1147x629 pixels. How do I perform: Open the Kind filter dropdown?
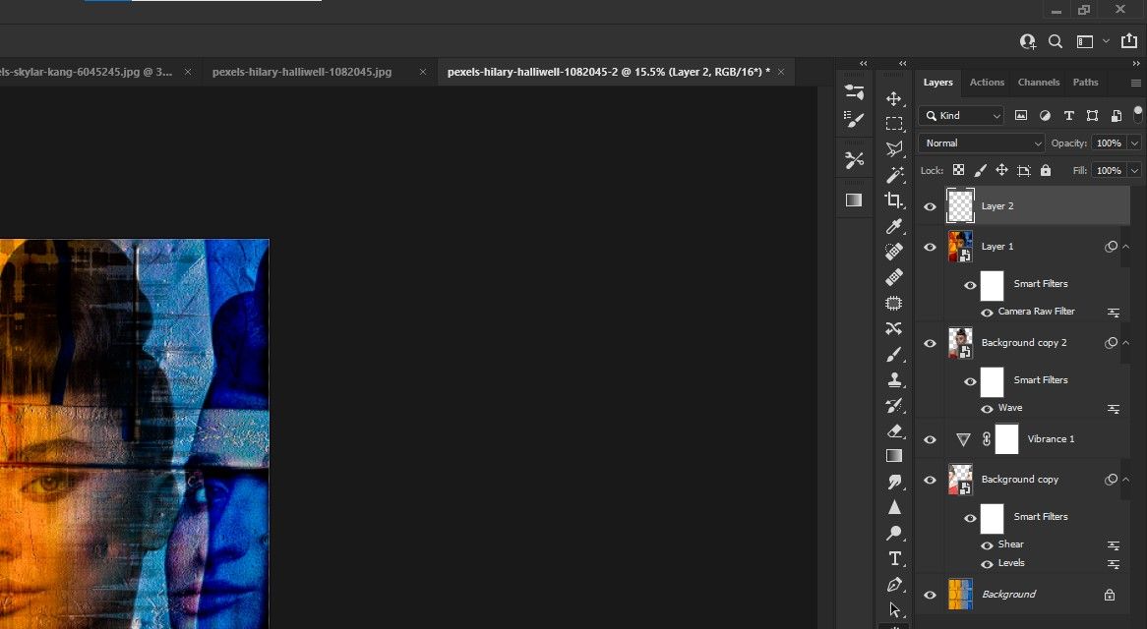point(962,115)
